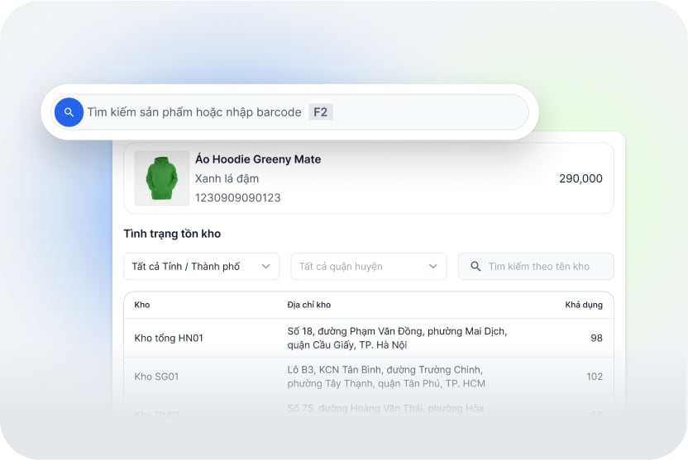Open the Tất cả quận huyện dropdown

(x=369, y=267)
